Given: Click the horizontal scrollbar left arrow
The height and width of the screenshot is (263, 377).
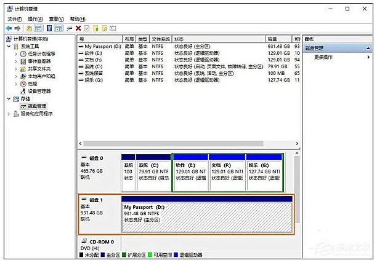Looking at the screenshot, I should click(x=81, y=143).
